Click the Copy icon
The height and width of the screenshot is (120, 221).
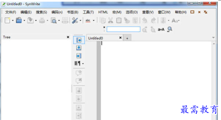(103, 21)
